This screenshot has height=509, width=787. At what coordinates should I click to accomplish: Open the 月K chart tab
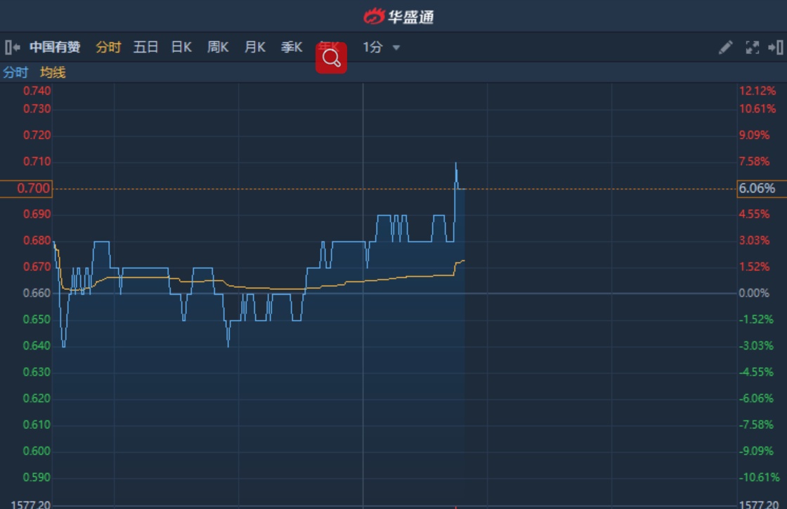[254, 47]
